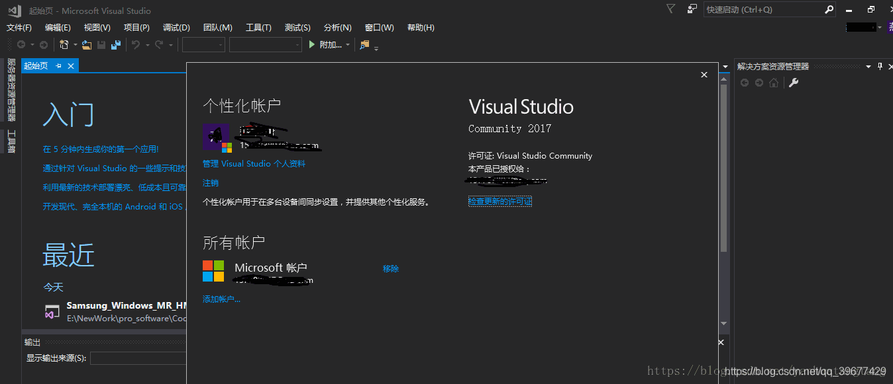893x384 pixels.
Task: Close the Output panel
Action: pos(721,342)
